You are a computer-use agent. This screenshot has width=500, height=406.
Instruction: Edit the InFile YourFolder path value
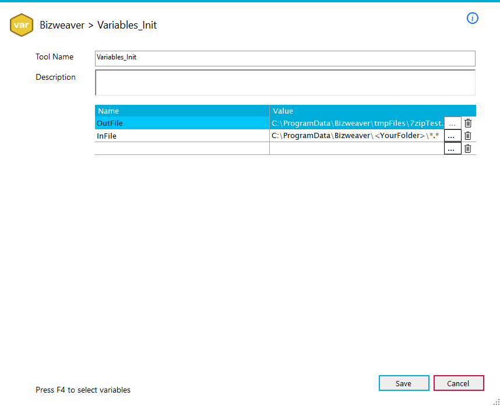click(x=357, y=136)
